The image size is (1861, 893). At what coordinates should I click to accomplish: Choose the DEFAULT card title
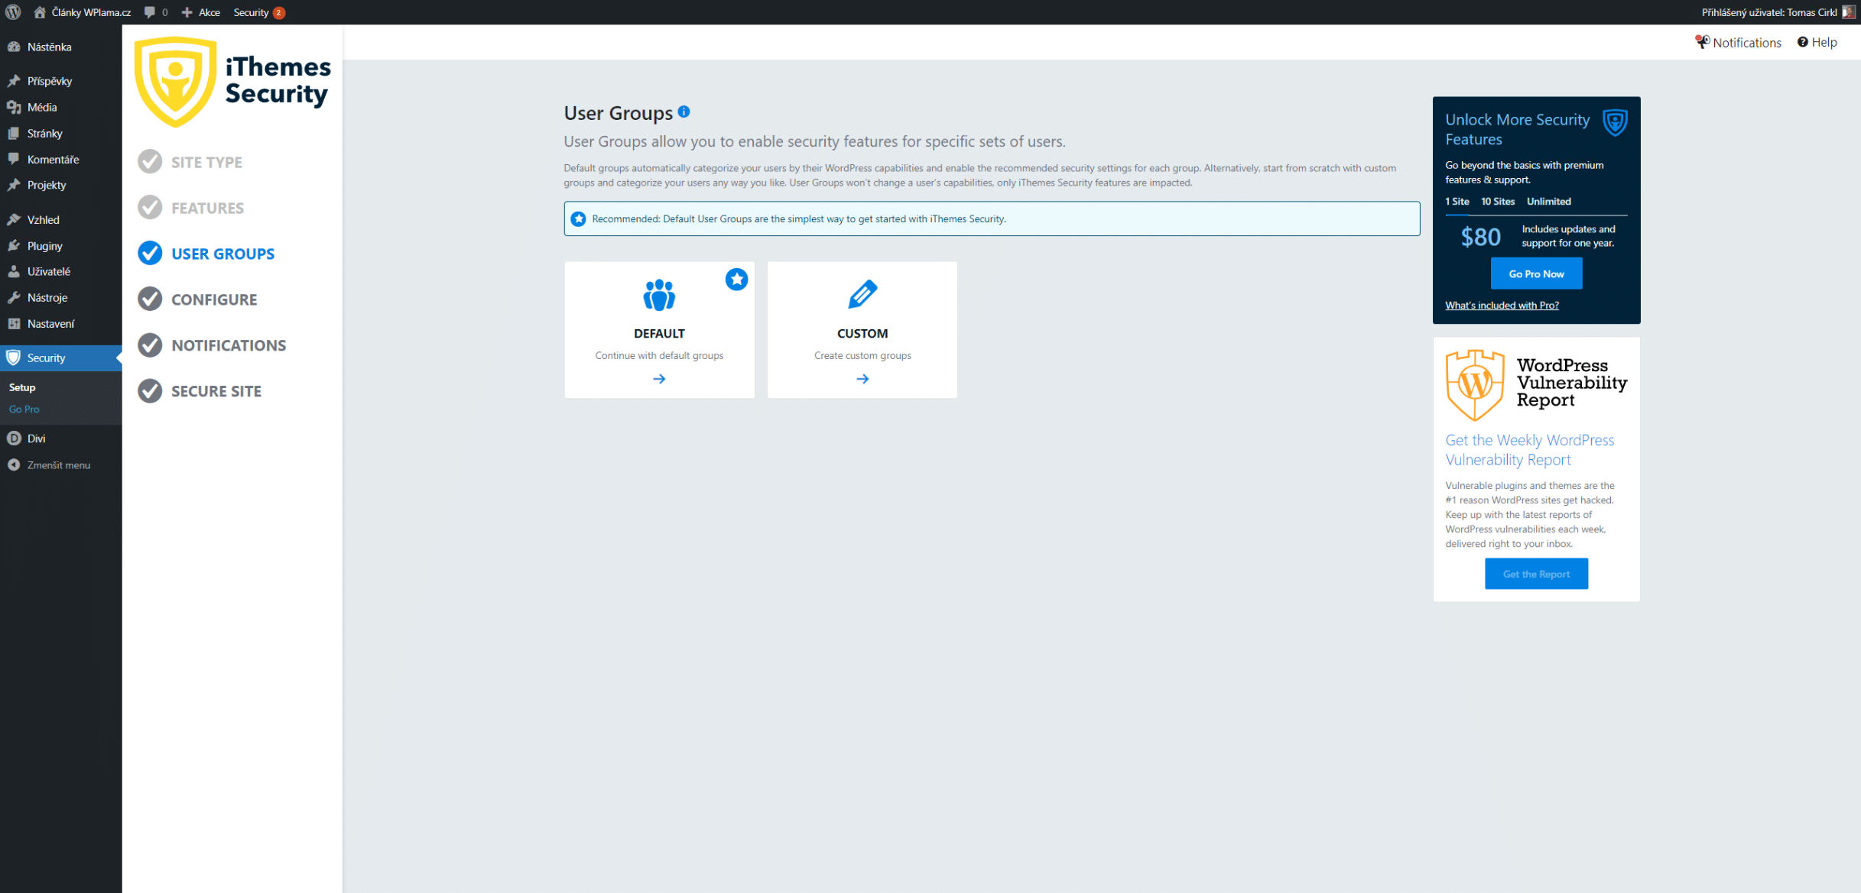click(x=659, y=334)
